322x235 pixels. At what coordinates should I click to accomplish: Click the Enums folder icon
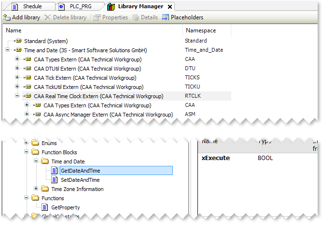[x=35, y=143]
